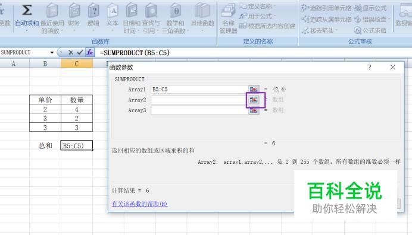Confirm formula entry with the checkmark icon
The image size is (412, 235).
click(x=80, y=52)
